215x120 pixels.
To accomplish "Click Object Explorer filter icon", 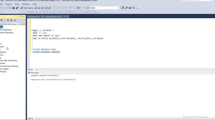I will pyautogui.click(x=8, y=20).
